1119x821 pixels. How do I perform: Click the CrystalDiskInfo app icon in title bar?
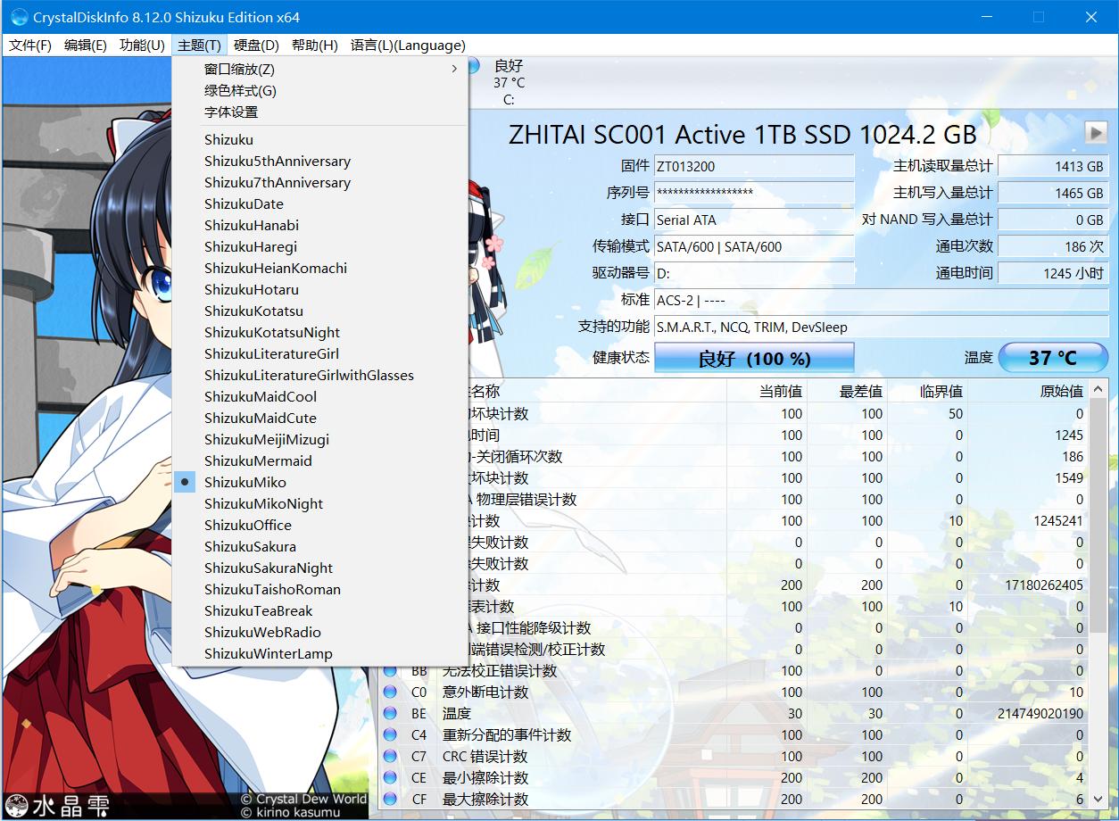click(19, 17)
